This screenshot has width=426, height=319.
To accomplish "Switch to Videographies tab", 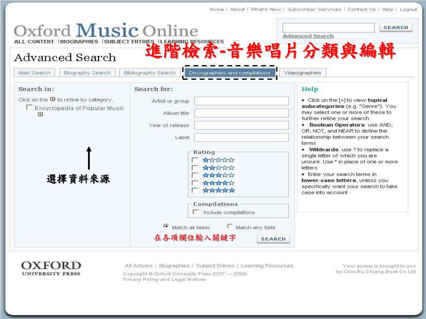I will (302, 73).
